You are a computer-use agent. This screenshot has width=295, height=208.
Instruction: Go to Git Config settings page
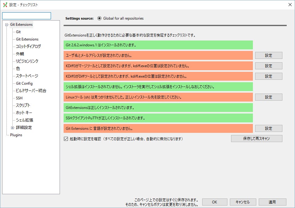point(24,83)
